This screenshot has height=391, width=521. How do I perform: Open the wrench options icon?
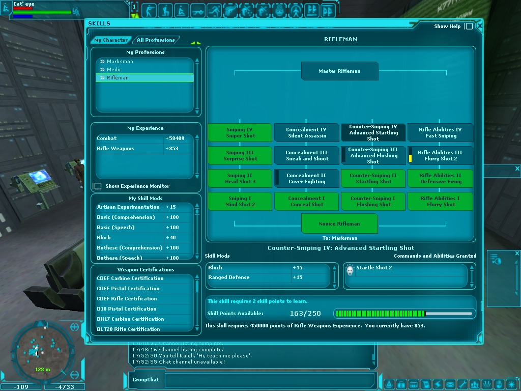click(462, 384)
